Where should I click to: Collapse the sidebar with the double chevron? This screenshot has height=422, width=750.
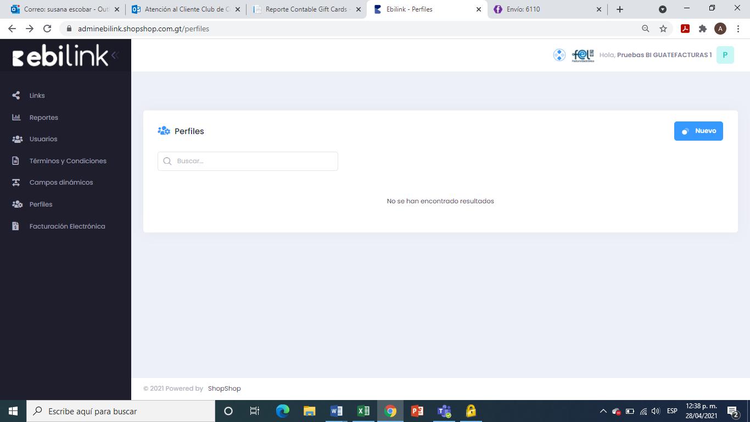115,55
